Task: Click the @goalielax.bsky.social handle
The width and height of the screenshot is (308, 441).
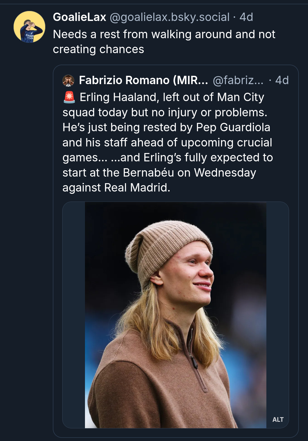Action: [169, 17]
